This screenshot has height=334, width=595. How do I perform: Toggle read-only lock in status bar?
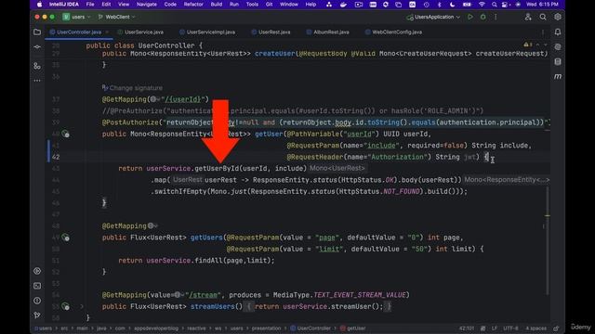(x=556, y=328)
